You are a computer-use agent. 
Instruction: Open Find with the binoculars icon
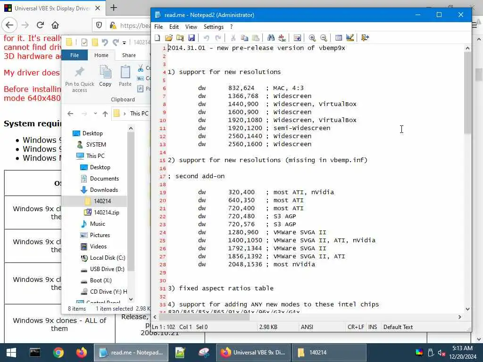pyautogui.click(x=271, y=38)
